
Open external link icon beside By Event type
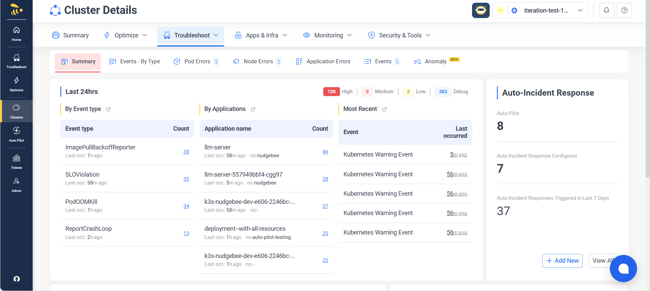[x=108, y=109]
